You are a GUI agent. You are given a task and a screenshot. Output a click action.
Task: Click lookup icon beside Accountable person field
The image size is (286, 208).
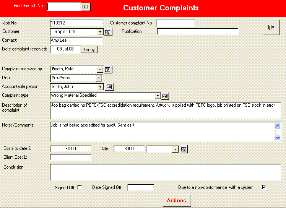[x=110, y=87]
